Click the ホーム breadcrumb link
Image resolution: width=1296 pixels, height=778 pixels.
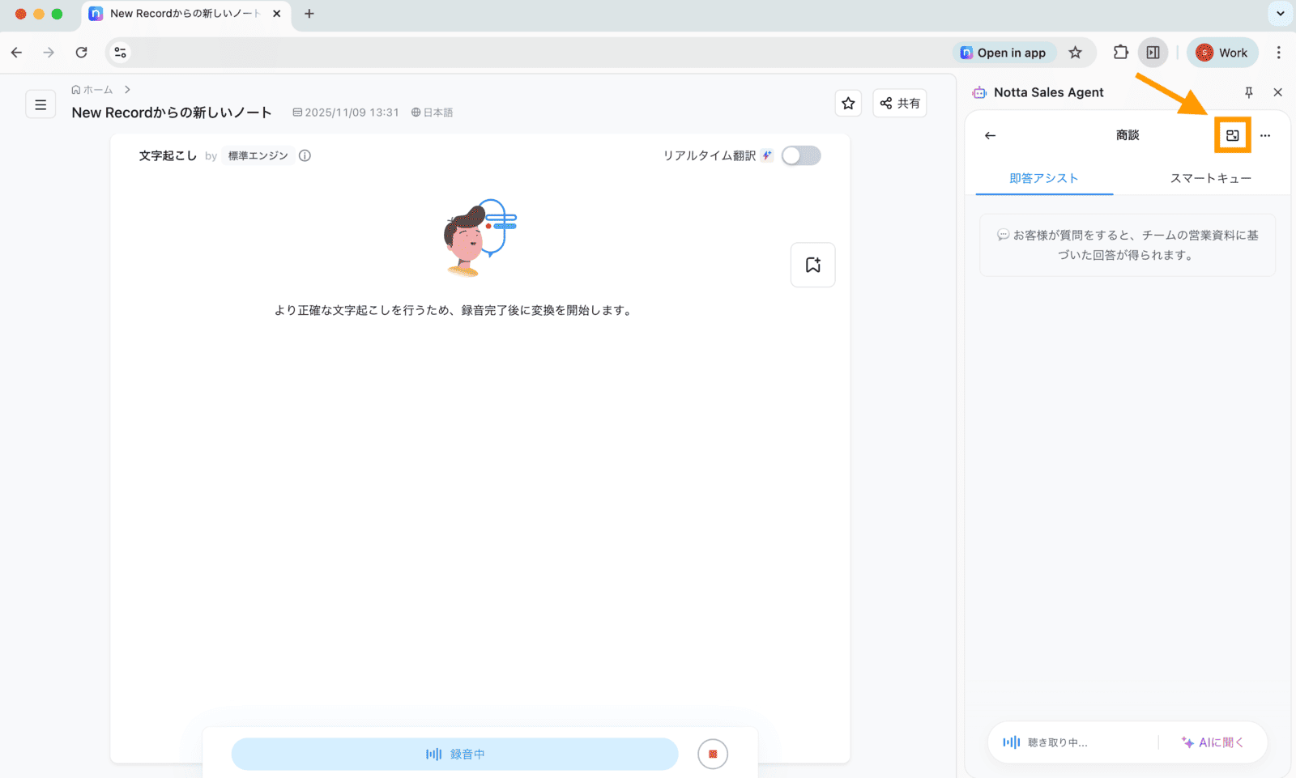pyautogui.click(x=92, y=90)
